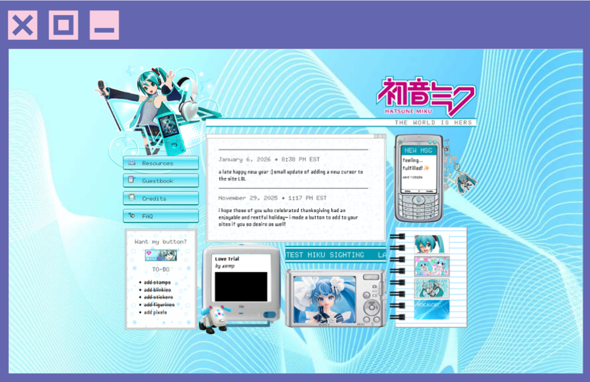Viewport: 590px width, 382px height.
Task: Click the pink two-Miku stamp
Action: 432,266
